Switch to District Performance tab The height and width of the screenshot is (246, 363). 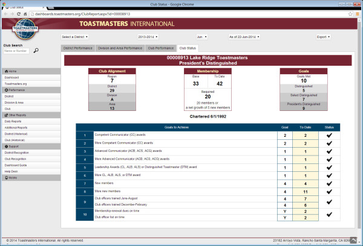78,48
